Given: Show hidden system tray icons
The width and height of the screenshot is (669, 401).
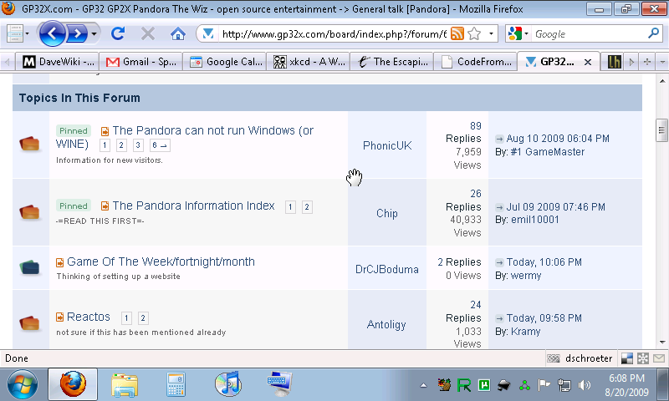Looking at the screenshot, I should [423, 385].
